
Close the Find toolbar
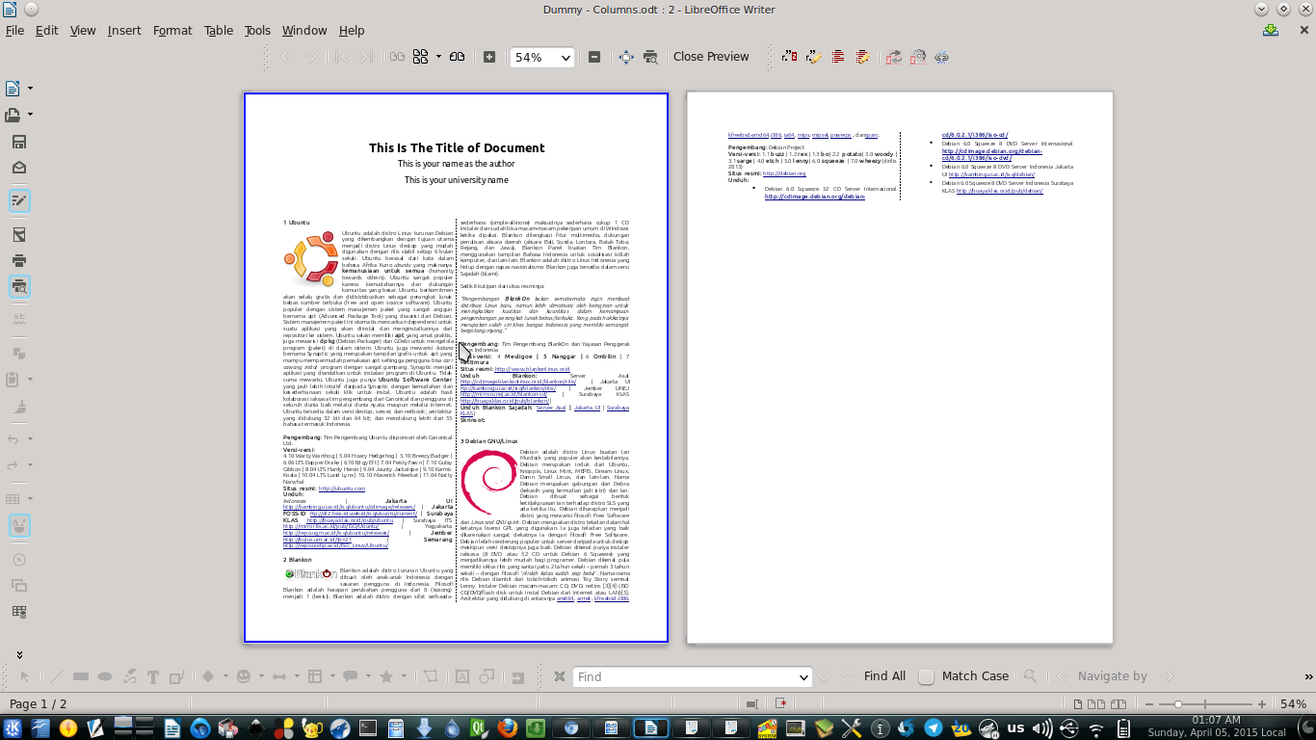(559, 676)
